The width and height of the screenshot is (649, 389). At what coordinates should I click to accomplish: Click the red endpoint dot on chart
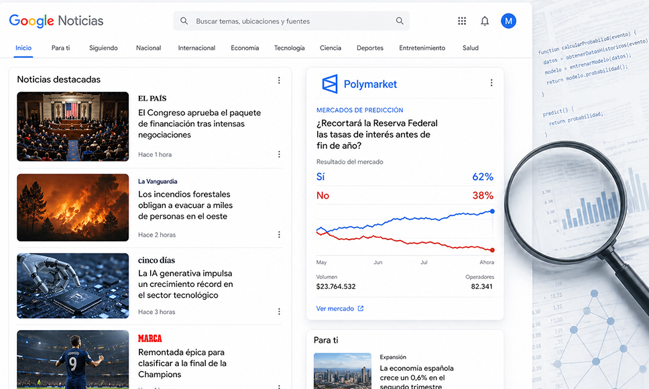tap(492, 250)
